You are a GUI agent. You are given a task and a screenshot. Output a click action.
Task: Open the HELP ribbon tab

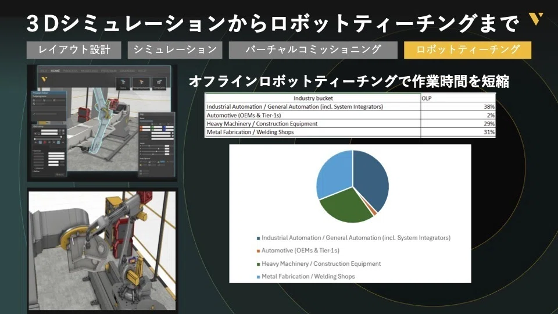(142, 71)
